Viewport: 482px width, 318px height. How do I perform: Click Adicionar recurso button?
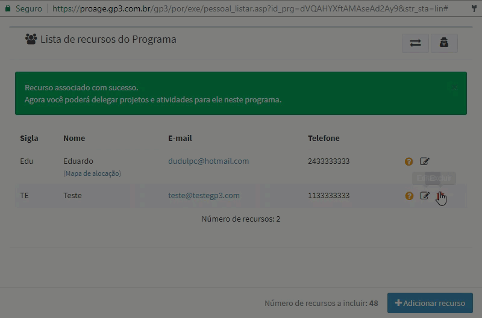430,303
